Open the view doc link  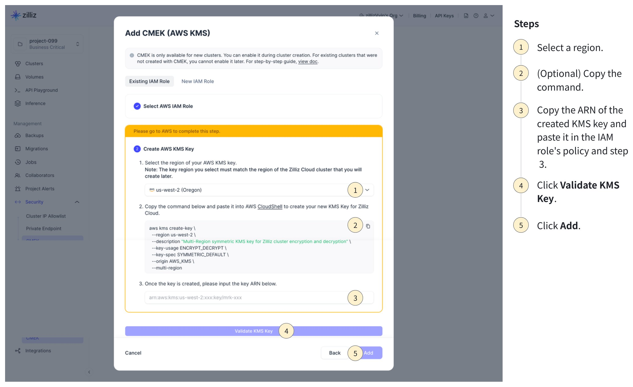click(307, 62)
